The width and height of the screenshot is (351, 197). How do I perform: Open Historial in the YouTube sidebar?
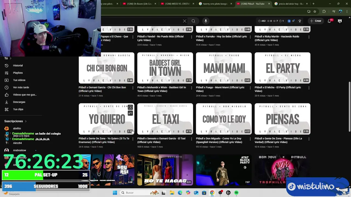coord(18,65)
